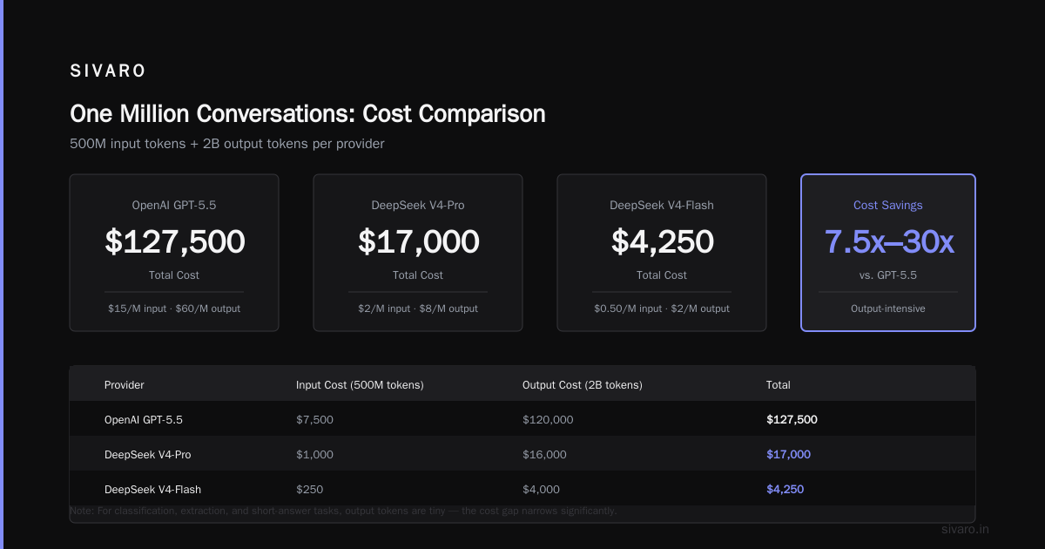Image resolution: width=1045 pixels, height=549 pixels.
Task: Click the large $4,250 figure in card
Action: (x=662, y=241)
